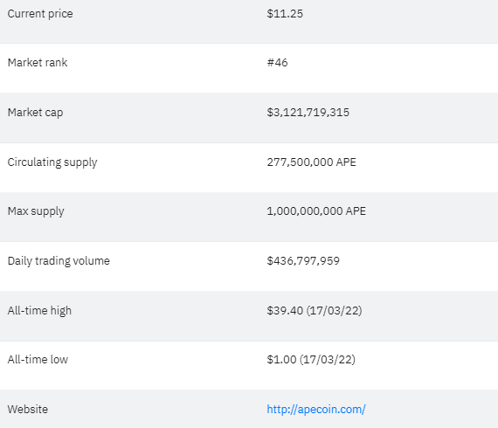Click the All-time high label
This screenshot has width=498, height=428.
pos(39,311)
